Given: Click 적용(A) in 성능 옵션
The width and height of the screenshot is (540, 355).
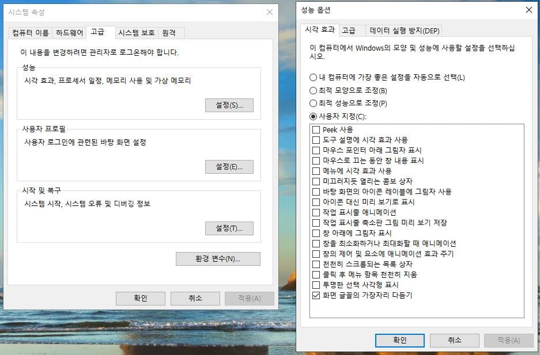Looking at the screenshot, I should 509,340.
